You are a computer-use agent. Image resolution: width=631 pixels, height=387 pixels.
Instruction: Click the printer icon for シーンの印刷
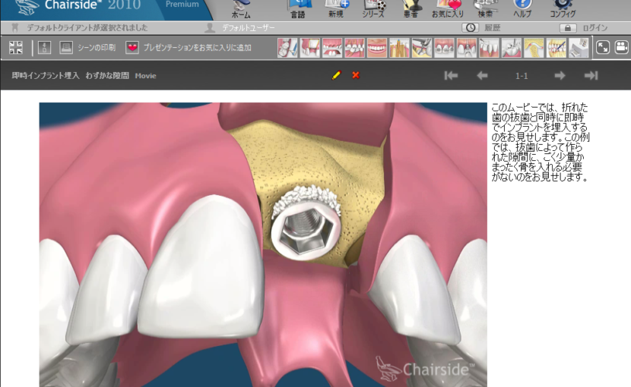(66, 47)
